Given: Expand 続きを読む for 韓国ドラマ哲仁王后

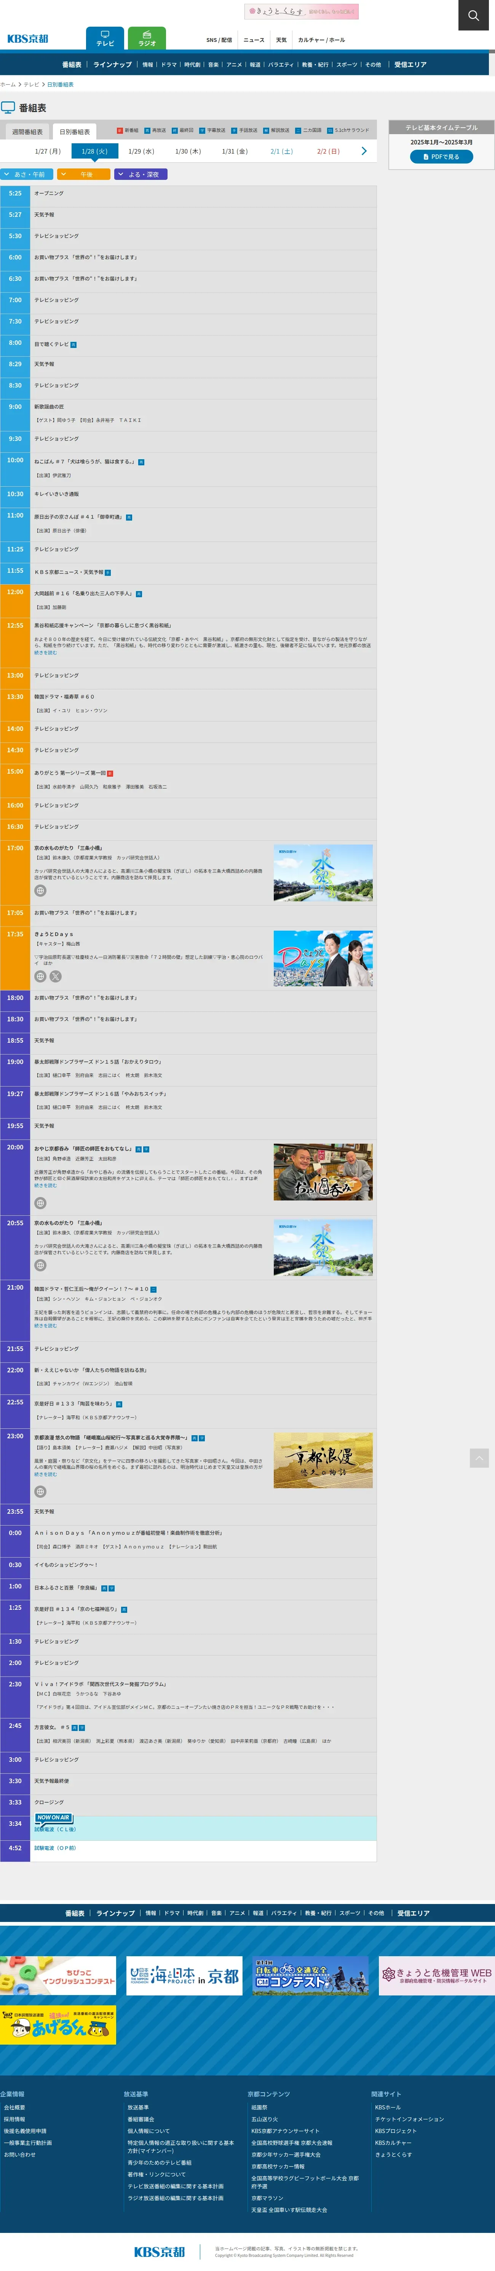Looking at the screenshot, I should [x=46, y=1325].
